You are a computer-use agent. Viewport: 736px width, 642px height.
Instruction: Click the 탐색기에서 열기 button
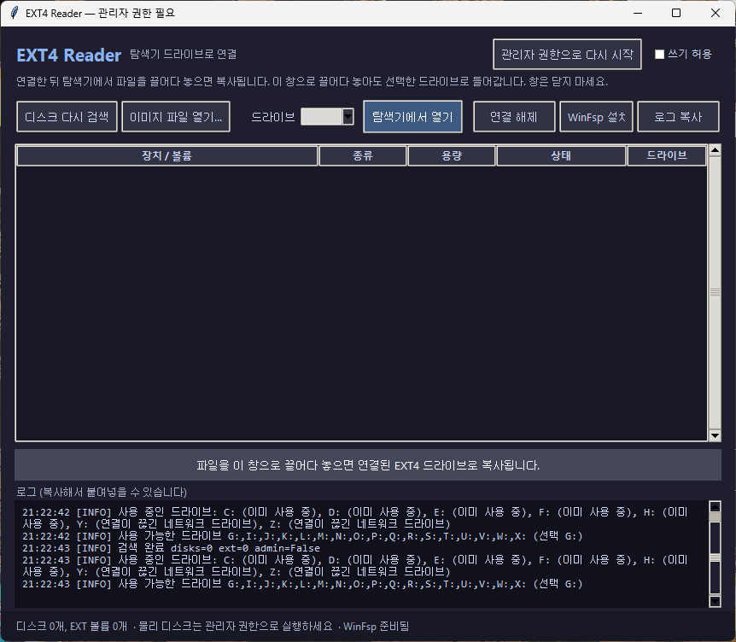point(412,117)
